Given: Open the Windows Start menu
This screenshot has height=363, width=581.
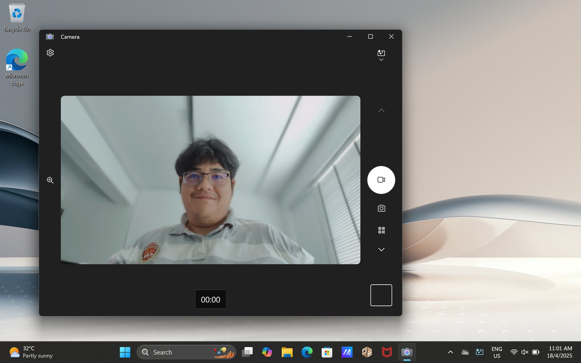Looking at the screenshot, I should (x=125, y=352).
